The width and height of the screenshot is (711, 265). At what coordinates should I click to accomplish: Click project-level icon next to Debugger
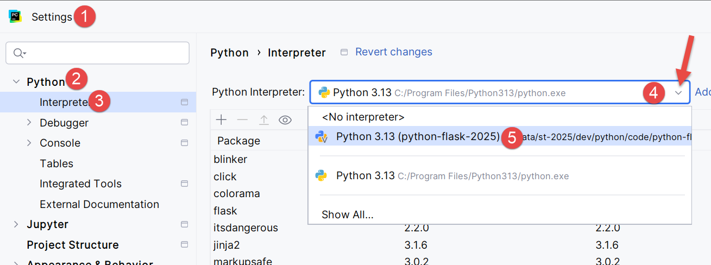184,123
